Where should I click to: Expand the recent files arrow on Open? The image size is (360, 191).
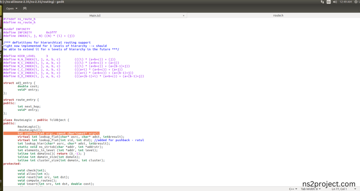(17, 8)
